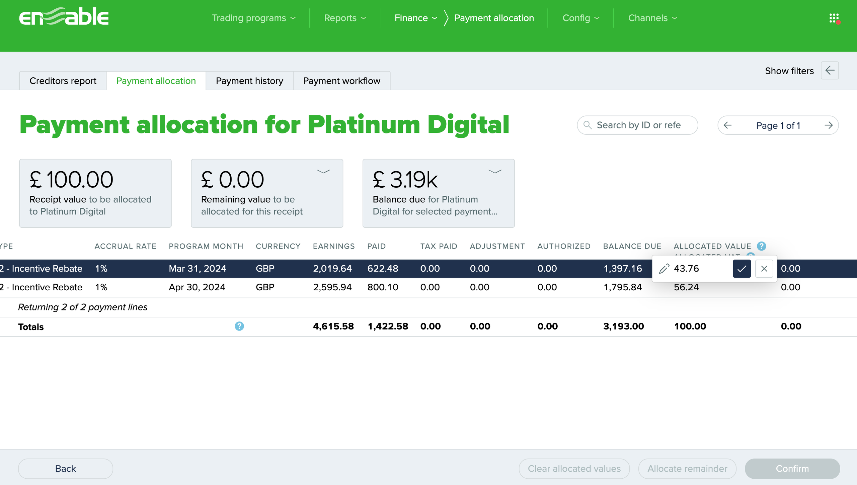857x485 pixels.
Task: Click the Allocated Value help icon
Action: point(762,246)
